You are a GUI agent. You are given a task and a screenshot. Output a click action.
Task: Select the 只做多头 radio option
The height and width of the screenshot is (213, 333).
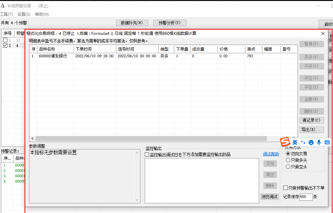[288, 160]
